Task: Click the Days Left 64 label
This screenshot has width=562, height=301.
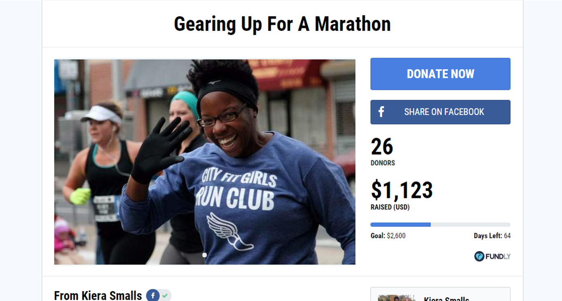Action: point(492,236)
